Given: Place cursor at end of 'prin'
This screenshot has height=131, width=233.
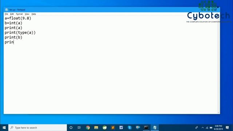Looking at the screenshot, I should click(x=13, y=42).
